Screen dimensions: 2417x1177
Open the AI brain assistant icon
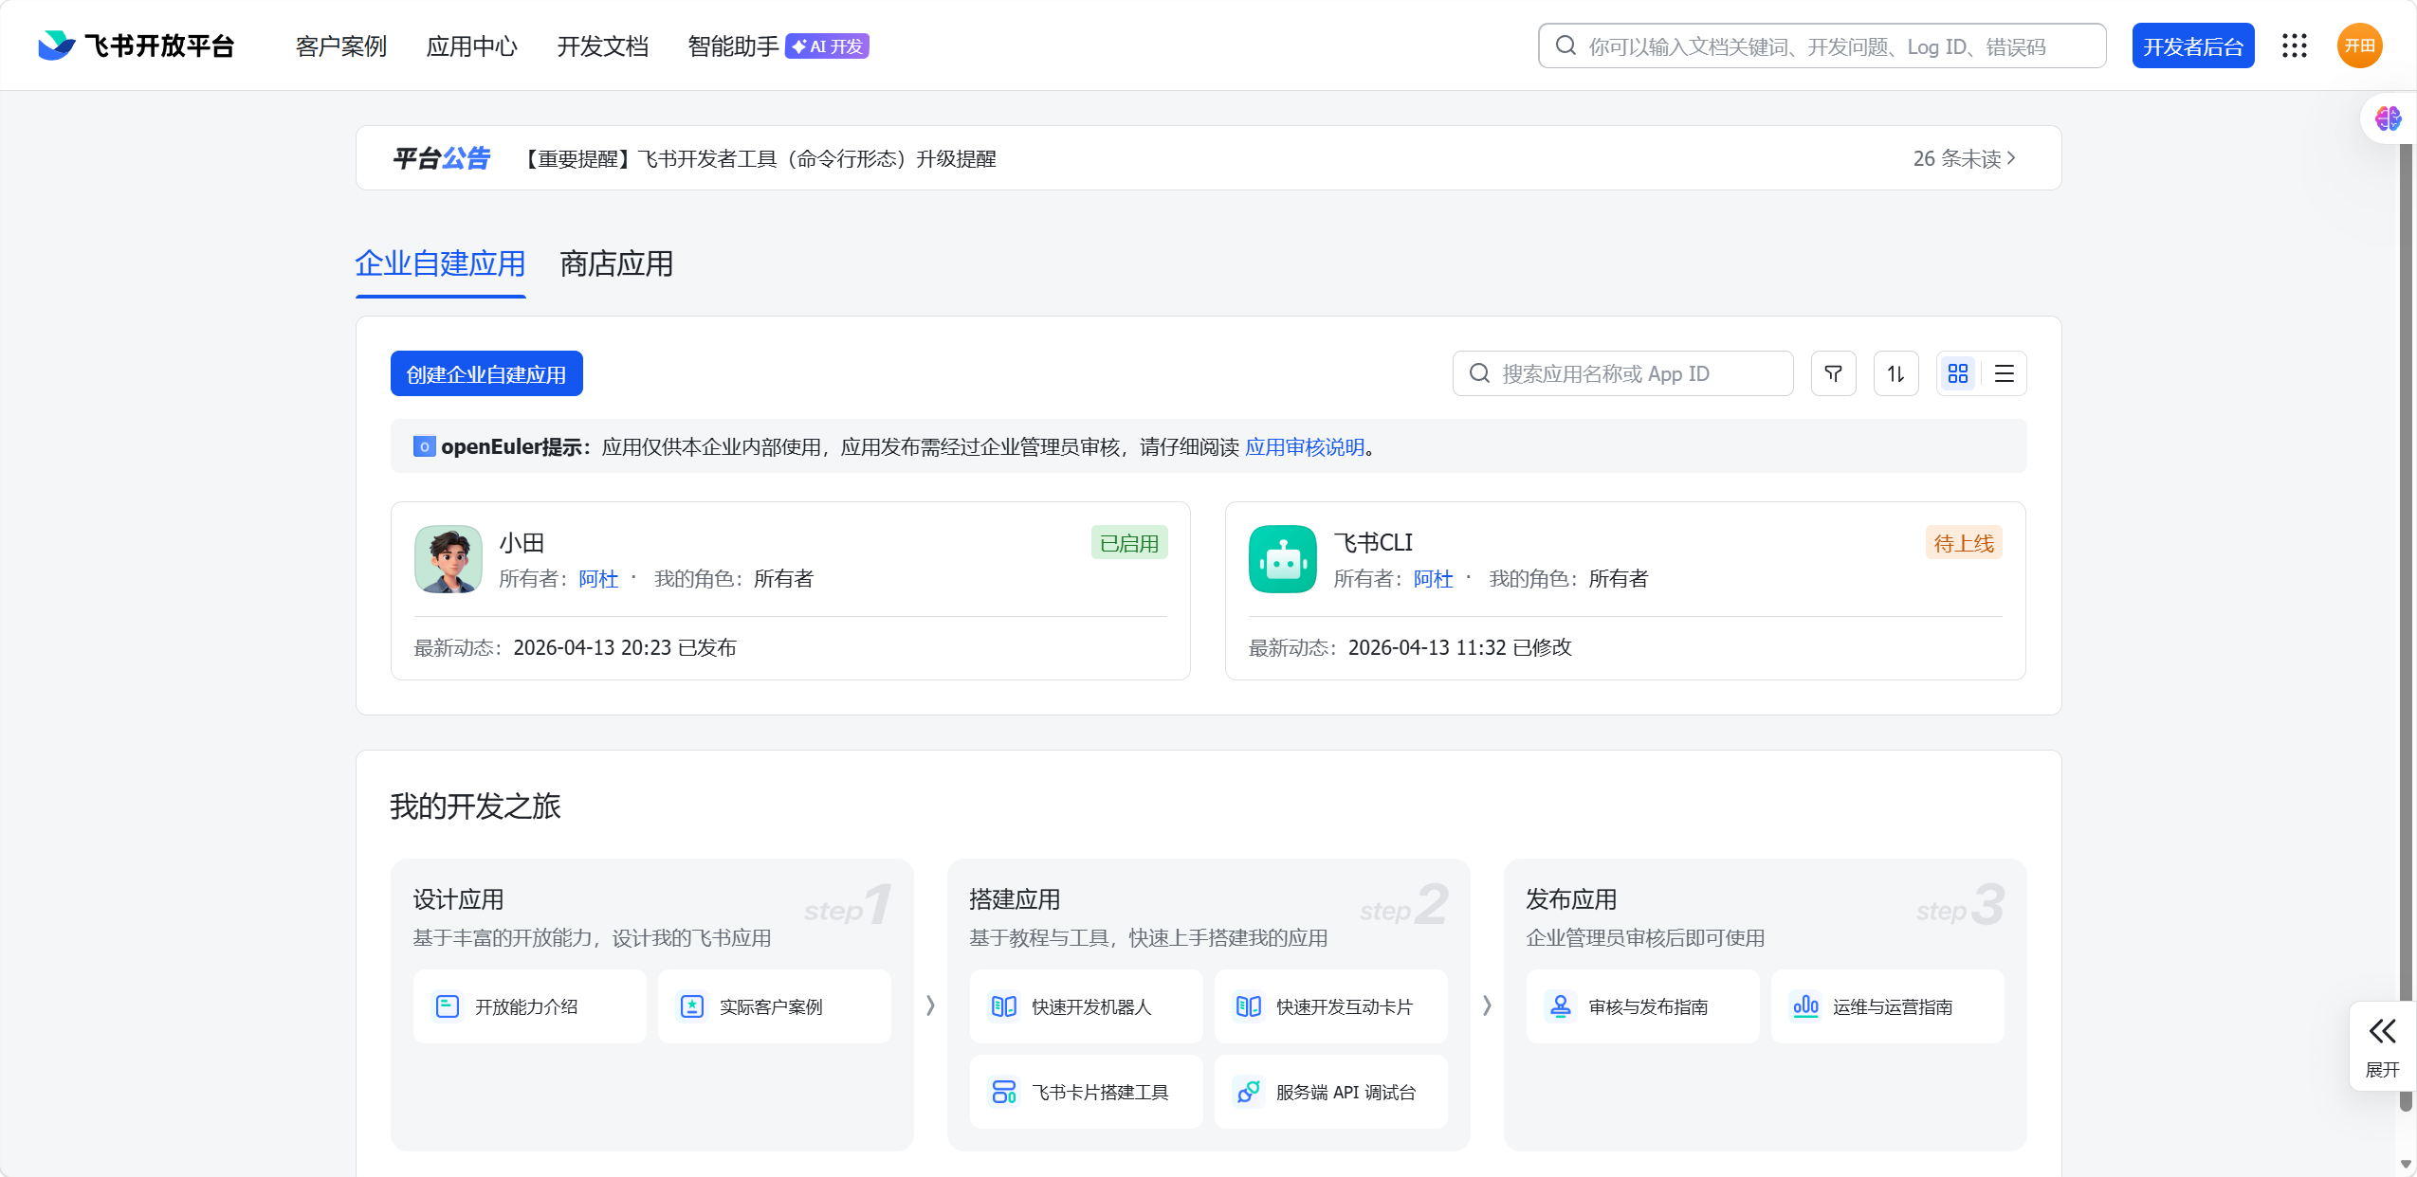2388,118
